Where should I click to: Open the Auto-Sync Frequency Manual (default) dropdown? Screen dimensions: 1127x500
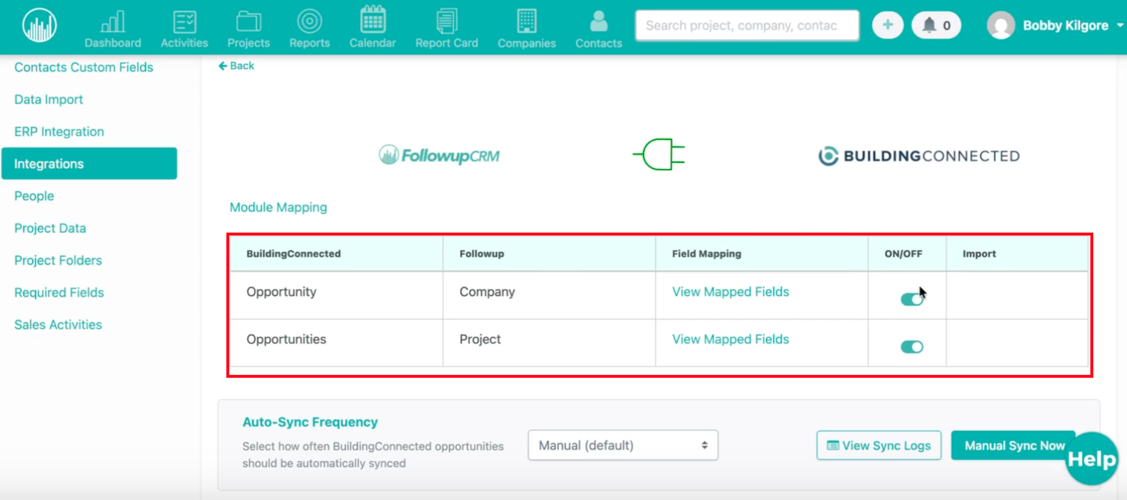tap(623, 445)
